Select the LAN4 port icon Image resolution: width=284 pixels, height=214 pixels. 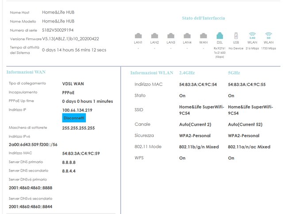click(187, 36)
